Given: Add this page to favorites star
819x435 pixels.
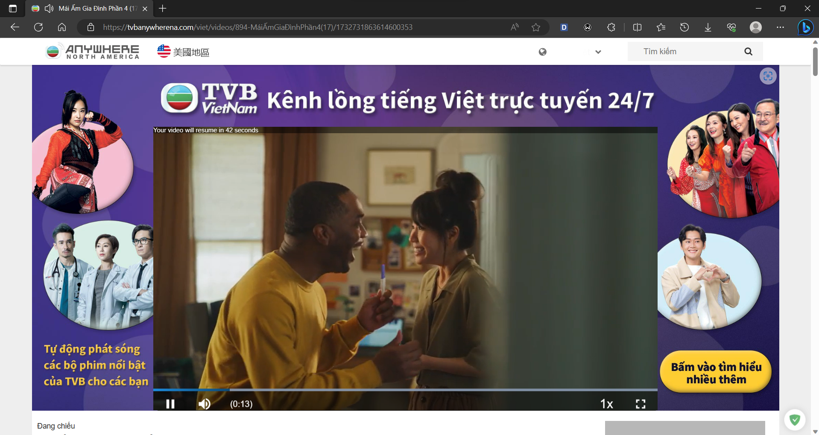Looking at the screenshot, I should [536, 27].
